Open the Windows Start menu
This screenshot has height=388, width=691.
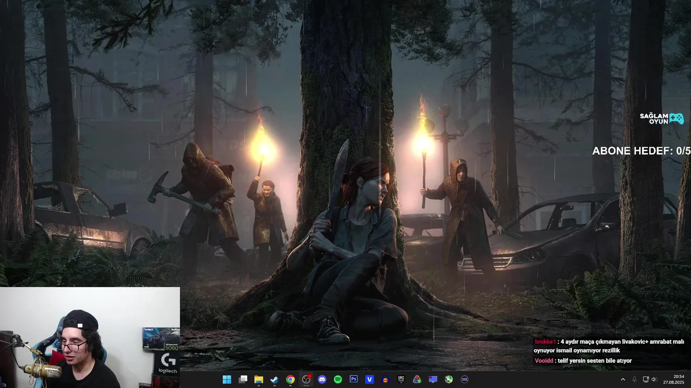pos(227,379)
